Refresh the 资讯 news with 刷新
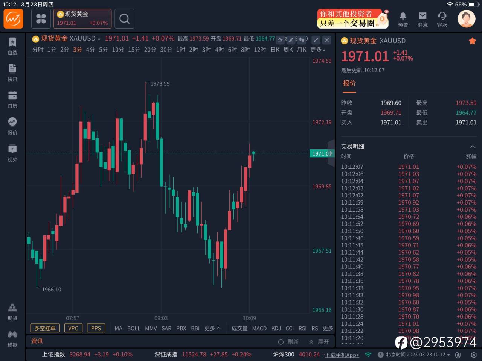The width and height of the screenshot is (482, 361). click(x=288, y=342)
